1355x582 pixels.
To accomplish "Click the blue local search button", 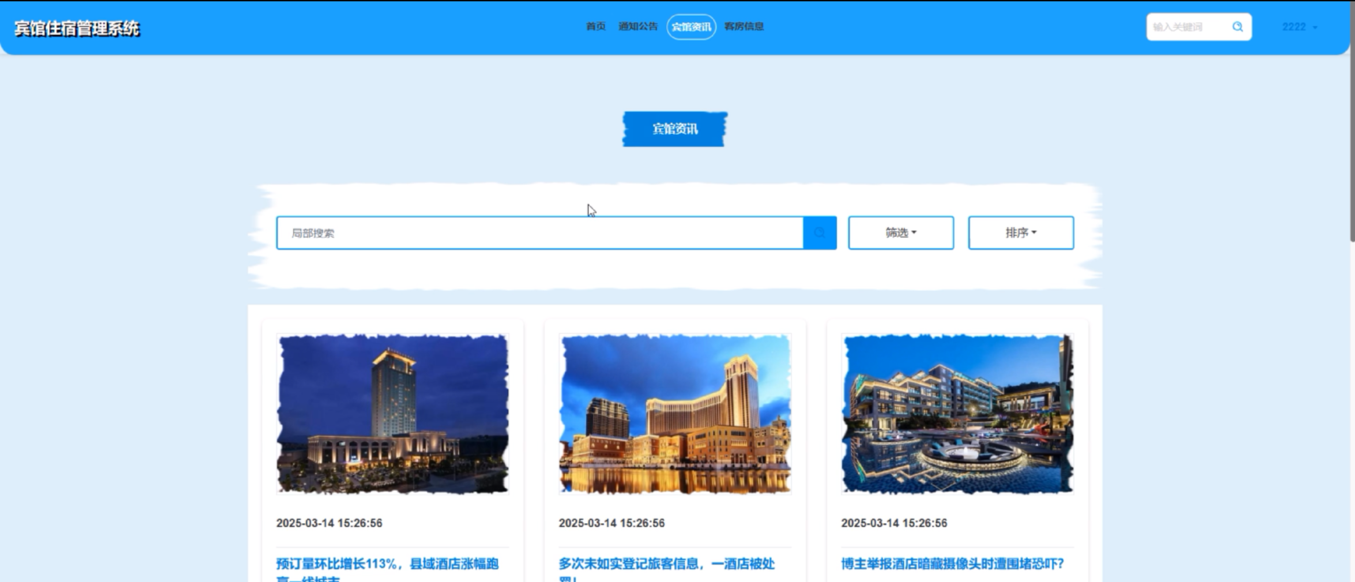I will [820, 233].
